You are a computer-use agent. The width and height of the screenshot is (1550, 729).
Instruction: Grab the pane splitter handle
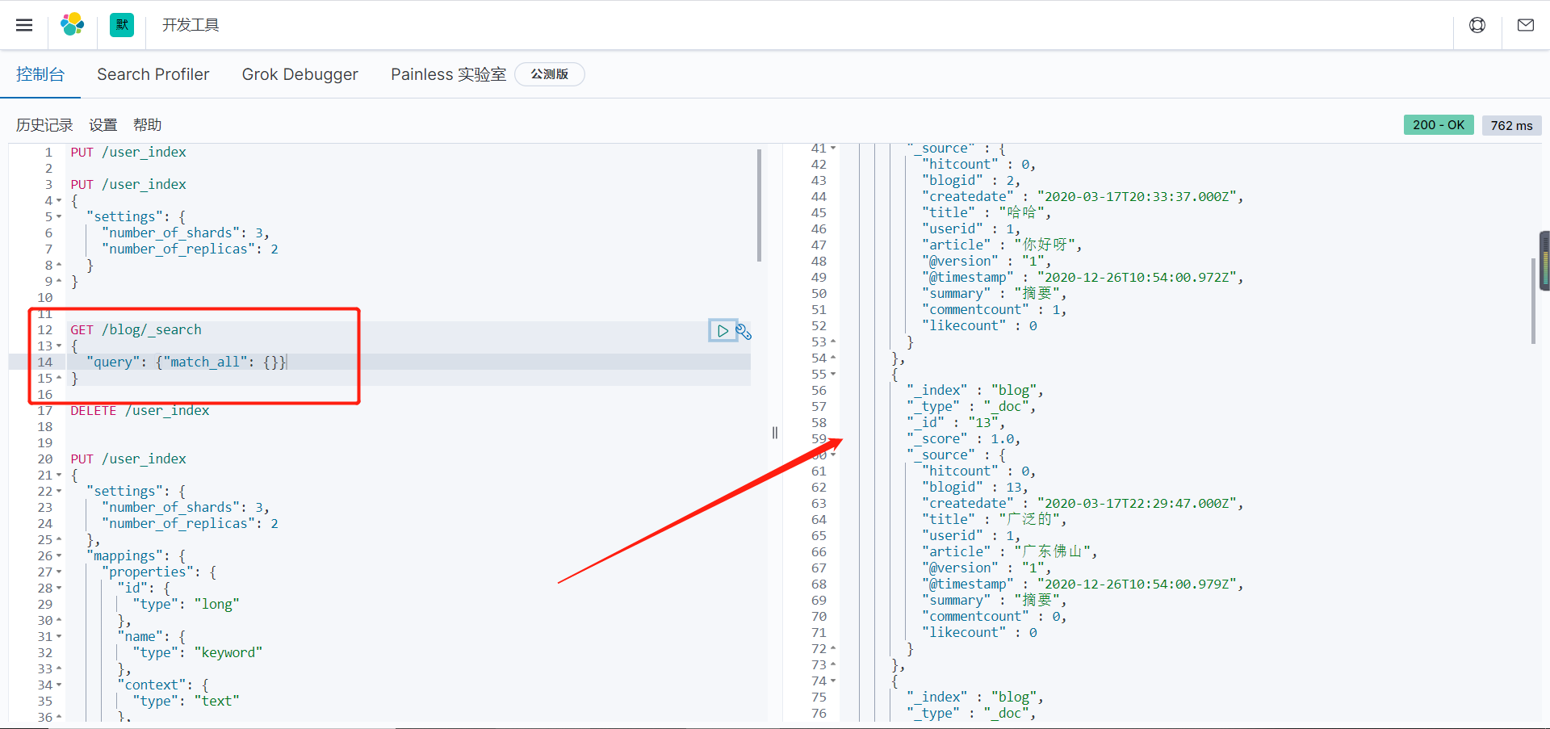[x=775, y=433]
